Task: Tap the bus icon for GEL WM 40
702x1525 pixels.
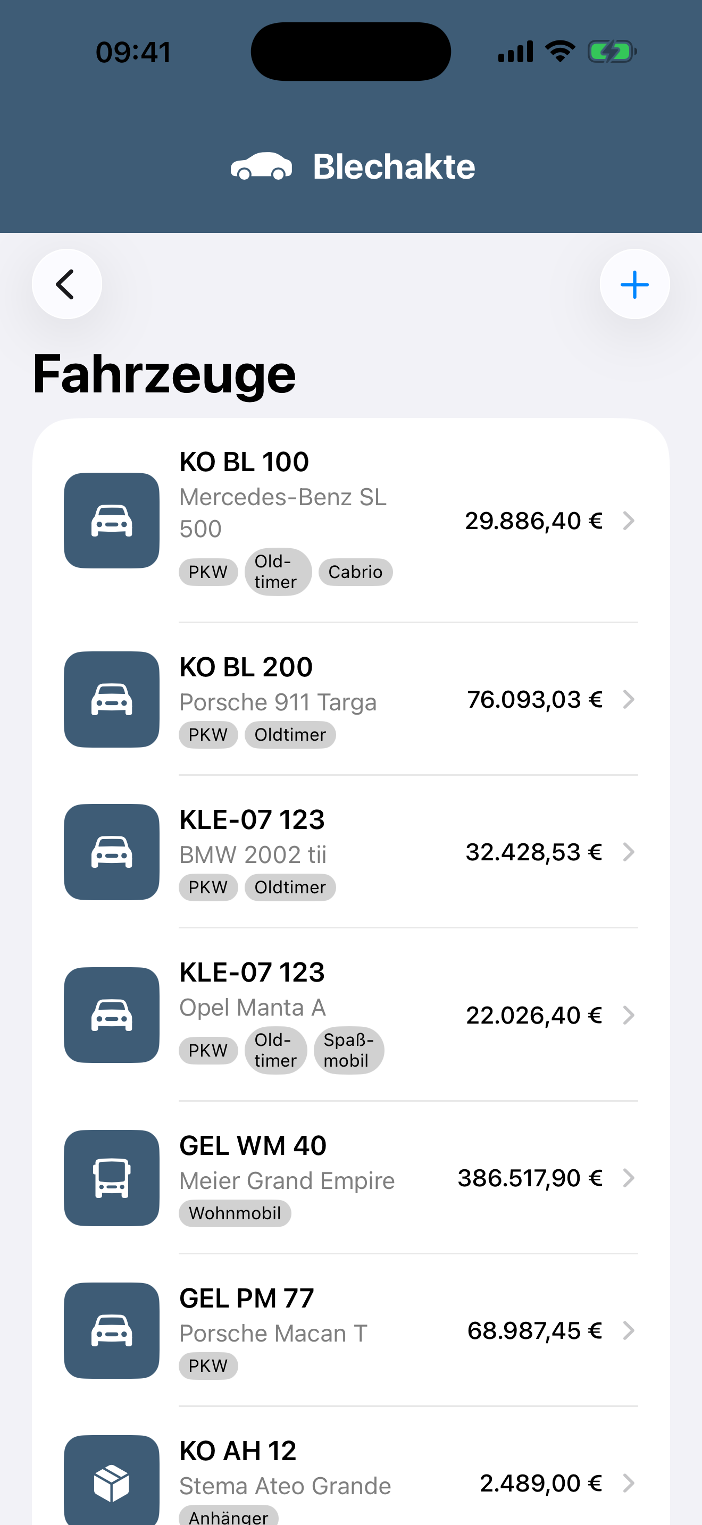Action: tap(111, 1178)
